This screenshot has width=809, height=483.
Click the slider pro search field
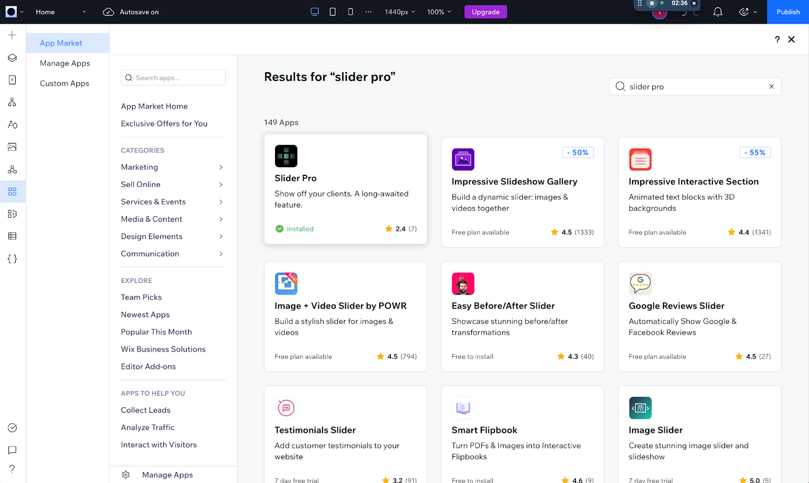tap(695, 86)
